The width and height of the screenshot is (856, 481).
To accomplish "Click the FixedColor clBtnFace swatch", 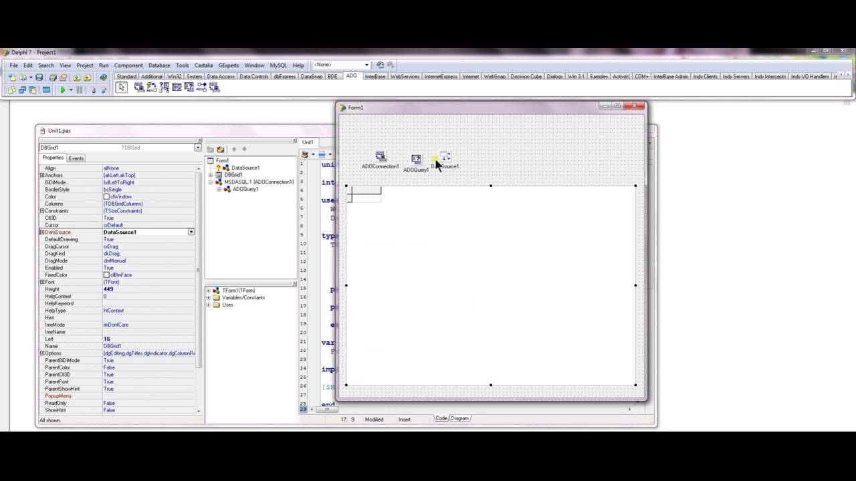I will (106, 275).
